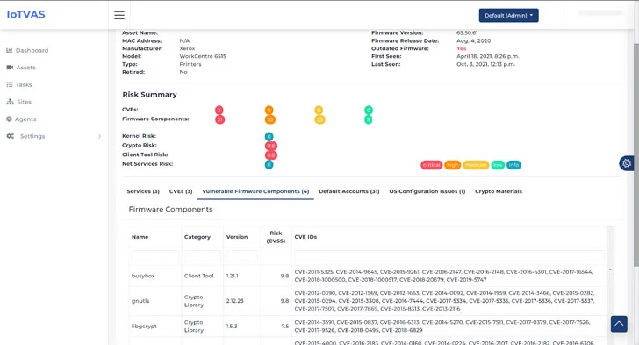Switch to Services (3) tab
Screen dimensions: 639x345
click(143, 191)
